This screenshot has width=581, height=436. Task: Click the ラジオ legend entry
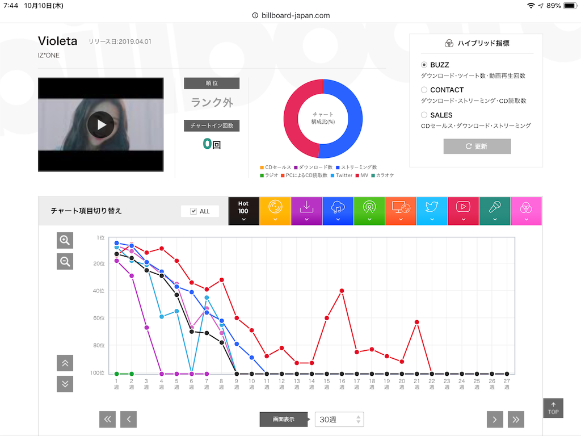point(269,175)
